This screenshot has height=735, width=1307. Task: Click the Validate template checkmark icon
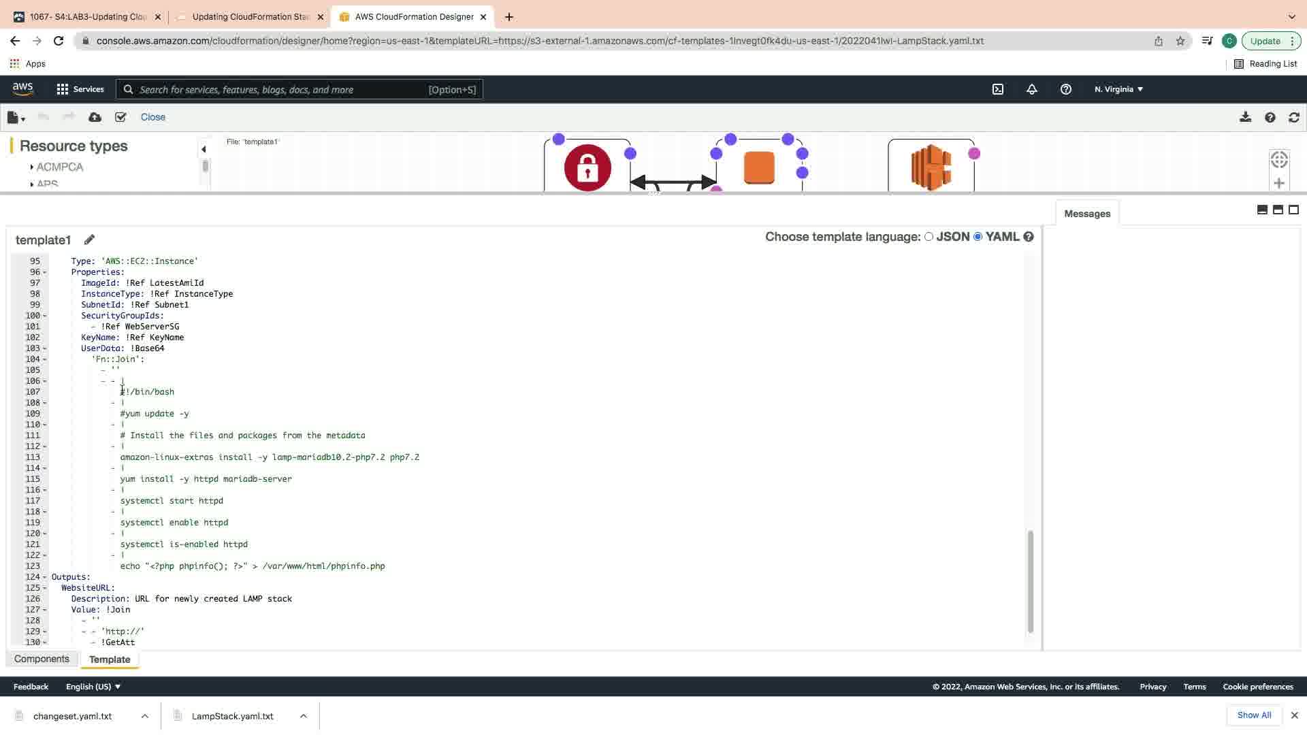(x=120, y=117)
